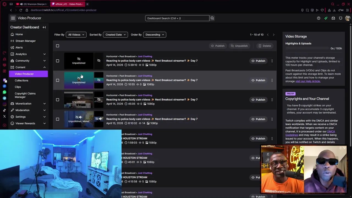Viewport: 352px width, 198px height.
Task: Publish the 6:10:32 video
Action: pos(258,119)
